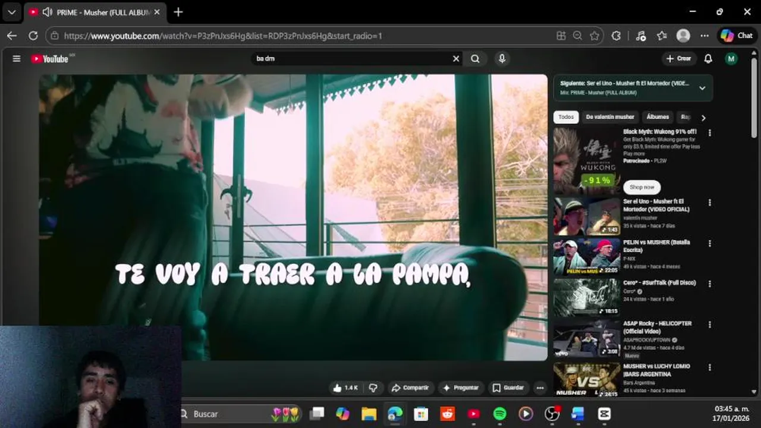The width and height of the screenshot is (761, 428).
Task: Open the YouTube guide hamburger menu
Action: click(17, 59)
